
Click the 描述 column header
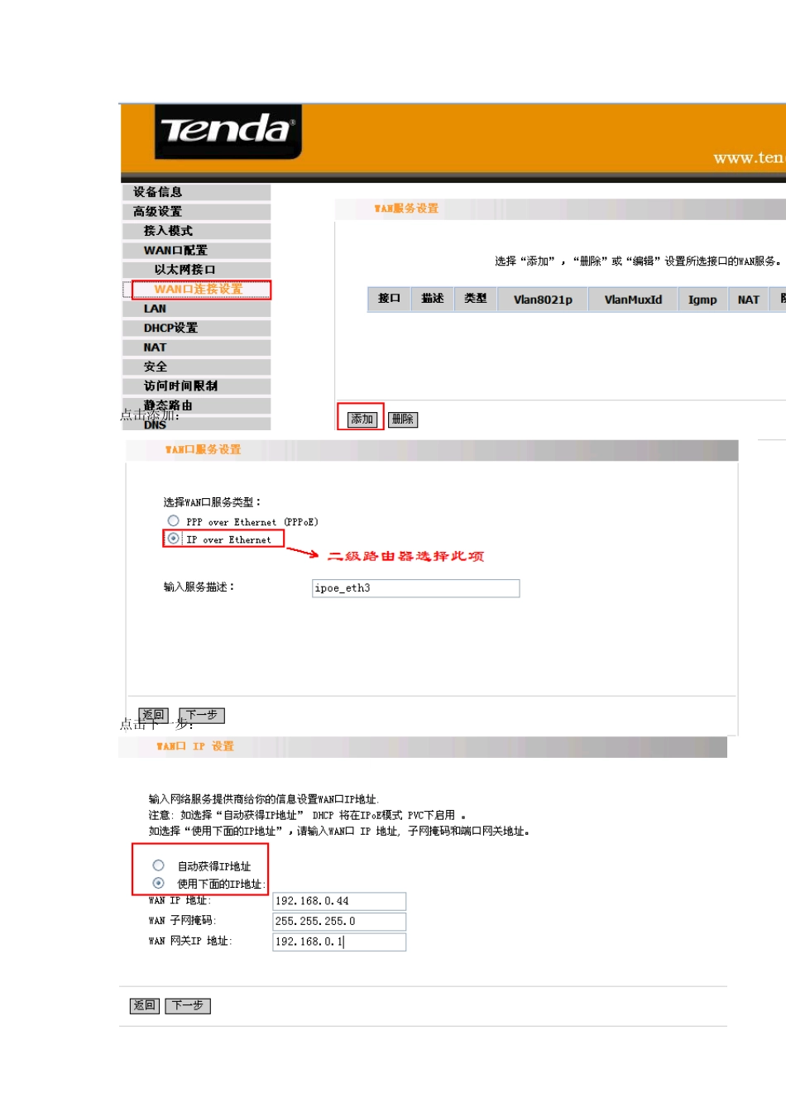tap(432, 299)
